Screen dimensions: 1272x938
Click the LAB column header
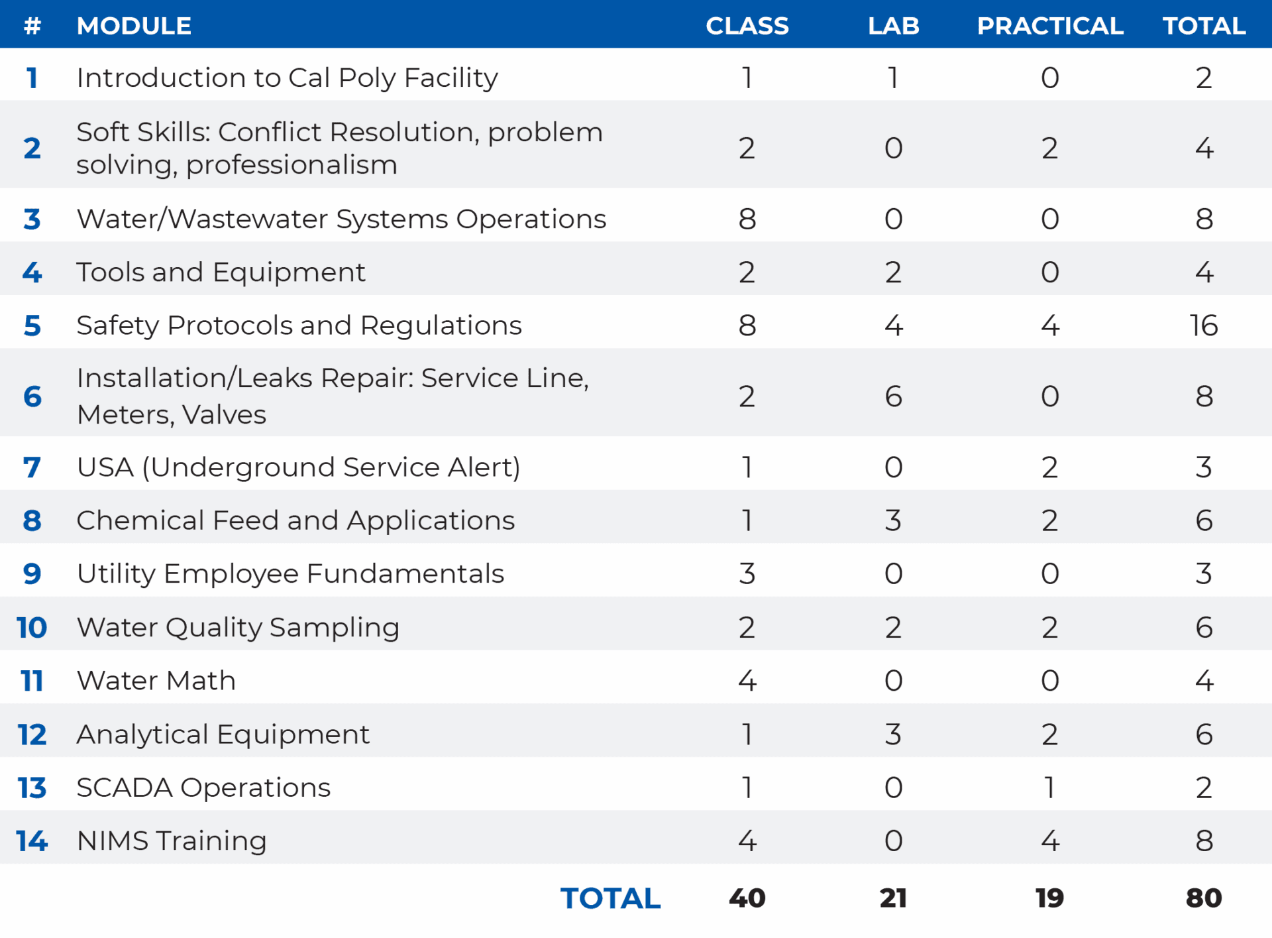893,25
